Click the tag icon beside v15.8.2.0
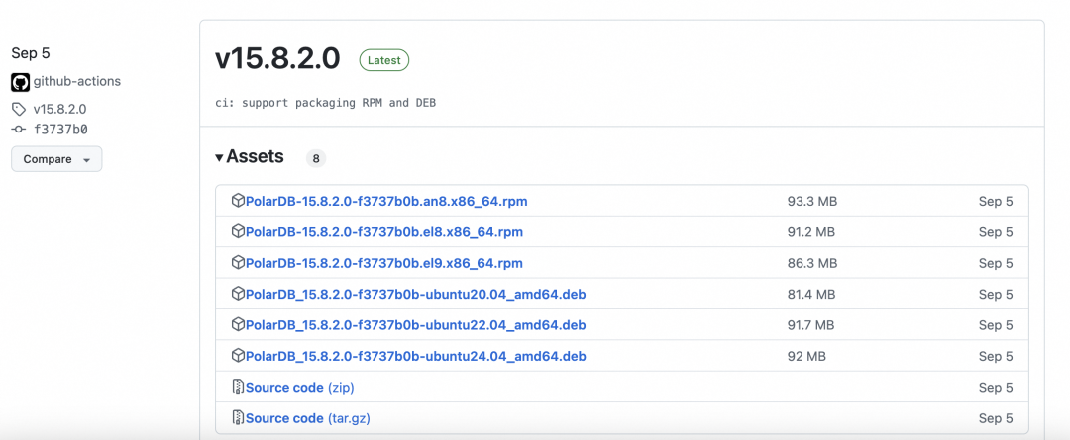The image size is (1070, 440). (19, 109)
